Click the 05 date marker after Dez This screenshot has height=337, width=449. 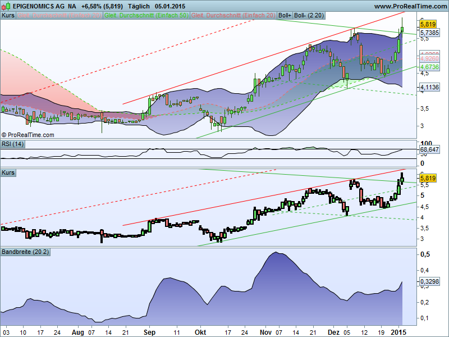(x=347, y=333)
